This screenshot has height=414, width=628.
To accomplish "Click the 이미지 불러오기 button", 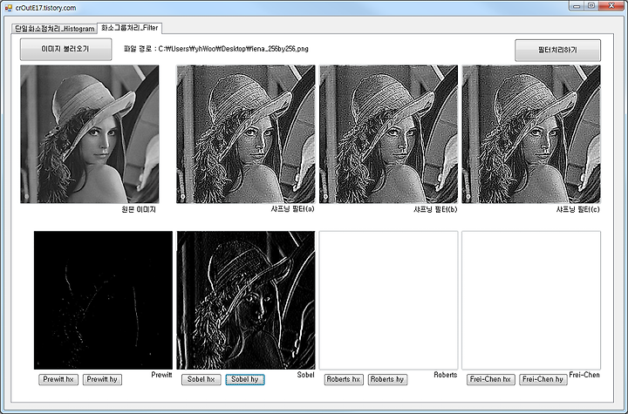I will [65, 50].
